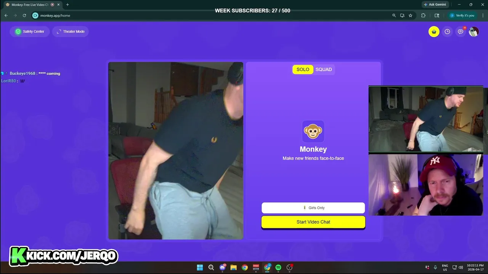Open Windows taskbar search
Image resolution: width=488 pixels, height=274 pixels.
211,268
